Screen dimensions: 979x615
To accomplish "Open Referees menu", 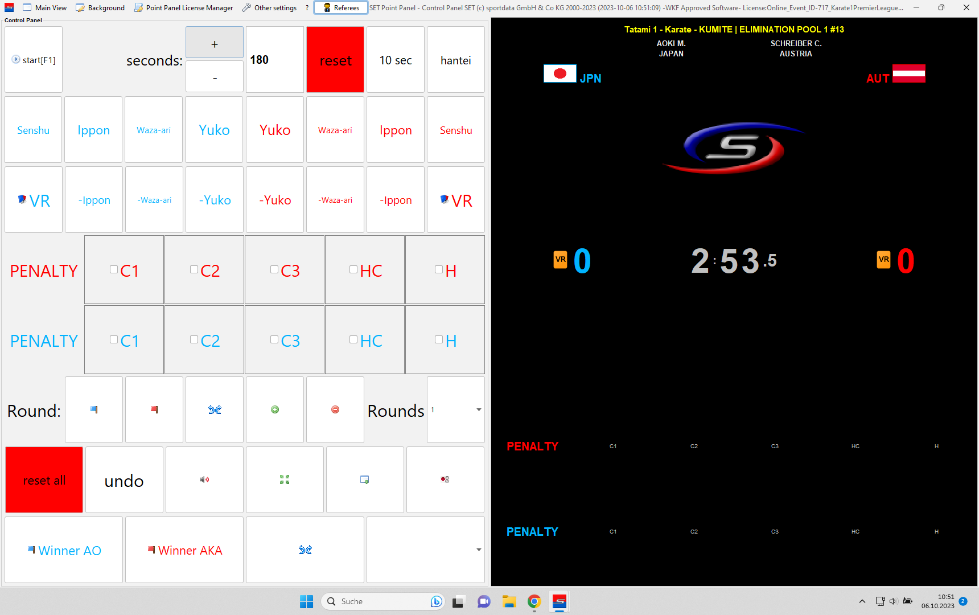I will pos(341,7).
